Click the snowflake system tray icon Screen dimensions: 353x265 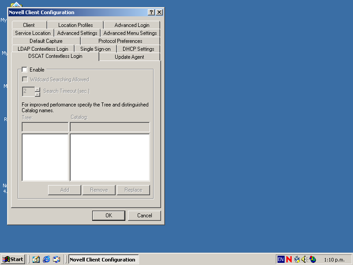(297, 259)
